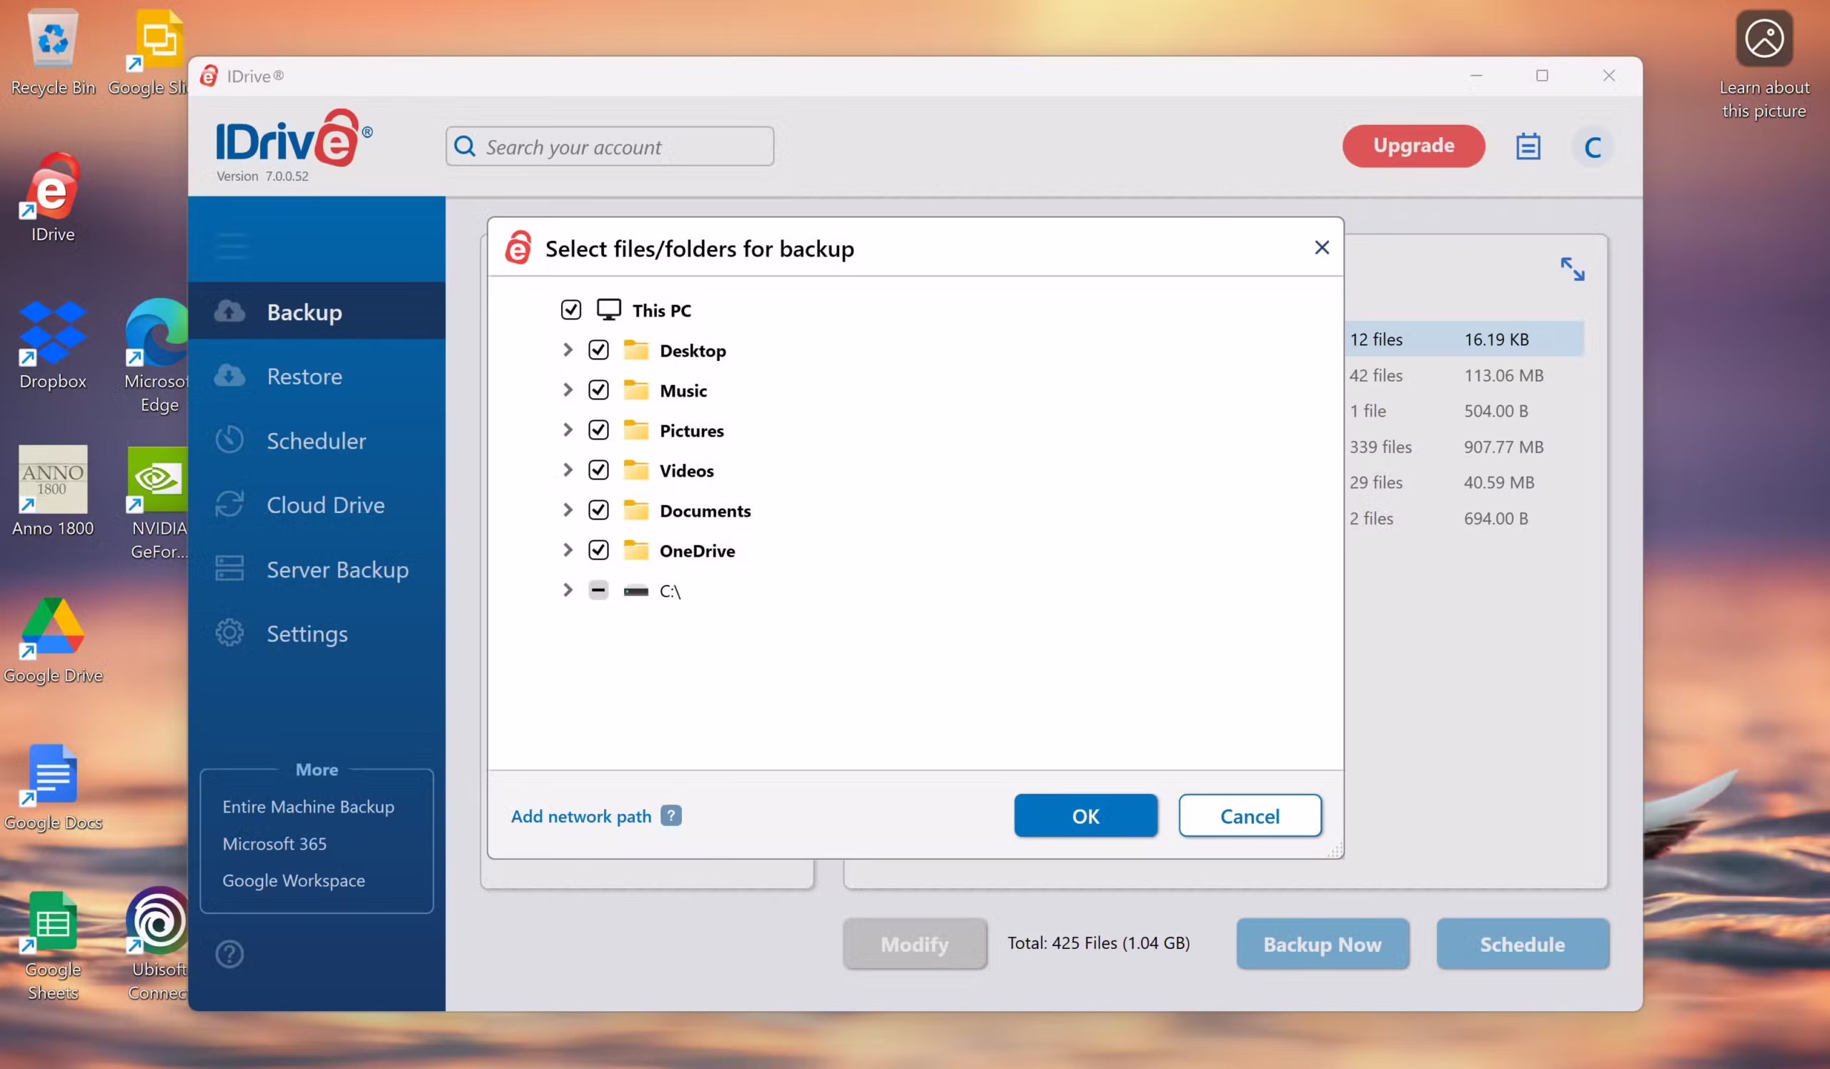
Task: Uncheck the Music folder checkbox
Action: (598, 389)
